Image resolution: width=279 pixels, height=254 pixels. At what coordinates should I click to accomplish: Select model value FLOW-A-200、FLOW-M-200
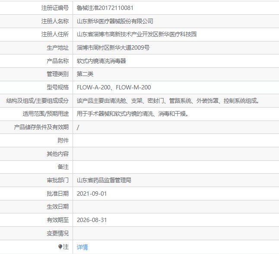pos(114,87)
